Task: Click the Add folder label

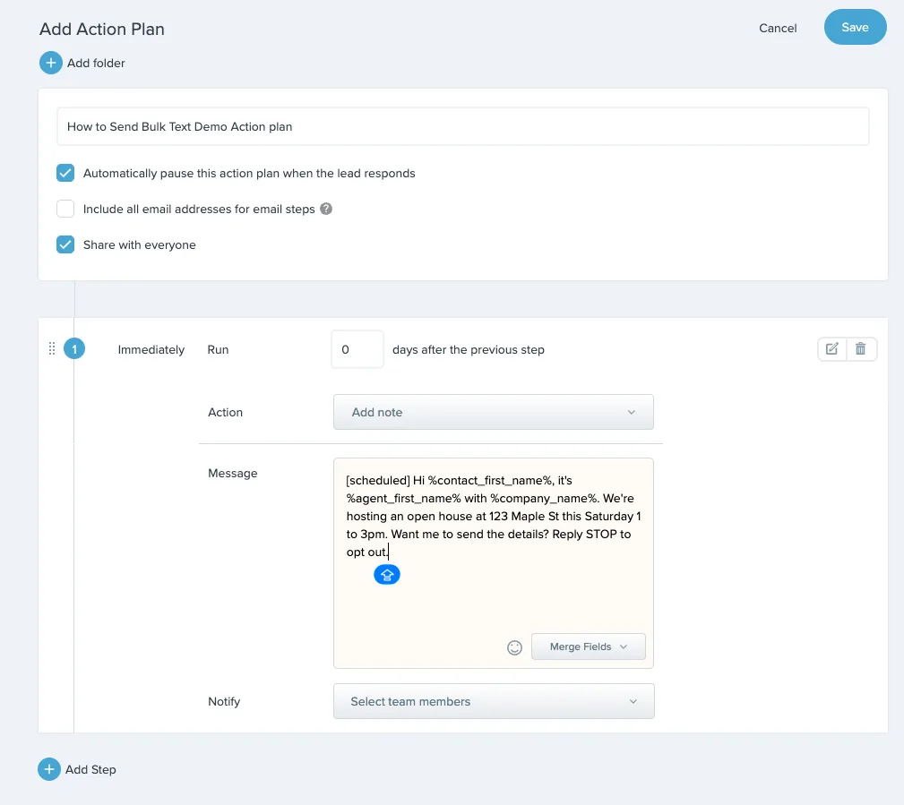Action: [x=96, y=63]
